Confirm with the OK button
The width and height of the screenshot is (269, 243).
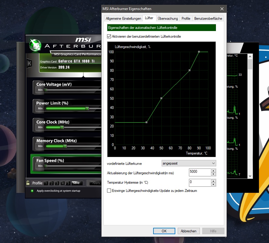pos(164,231)
